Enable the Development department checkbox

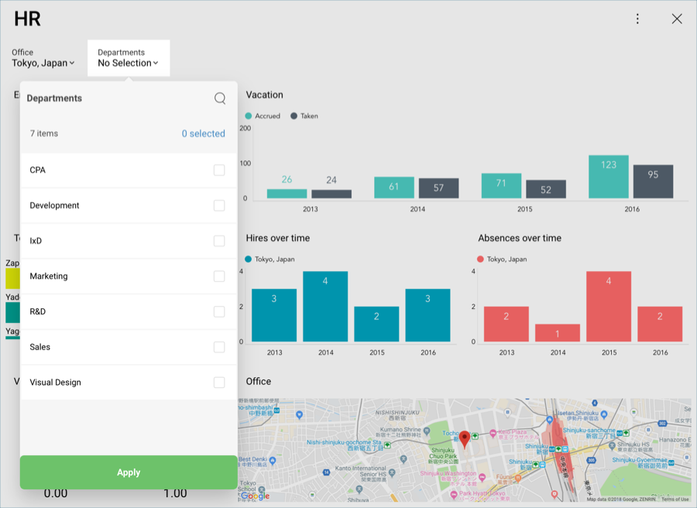[x=219, y=206]
